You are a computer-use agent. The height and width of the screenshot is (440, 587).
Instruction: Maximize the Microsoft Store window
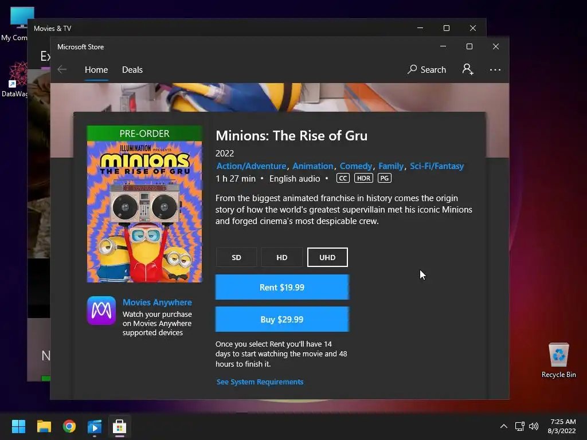(469, 46)
